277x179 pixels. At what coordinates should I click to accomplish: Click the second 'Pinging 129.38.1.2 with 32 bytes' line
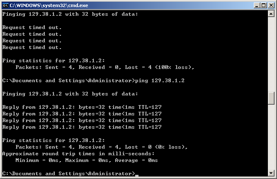pyautogui.click(x=70, y=94)
